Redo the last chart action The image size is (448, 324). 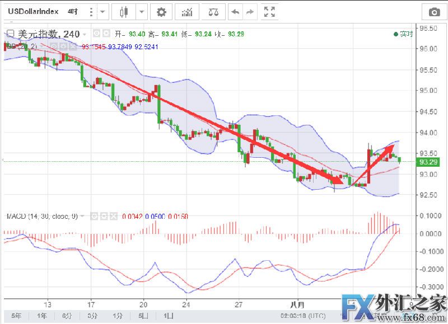click(250, 11)
